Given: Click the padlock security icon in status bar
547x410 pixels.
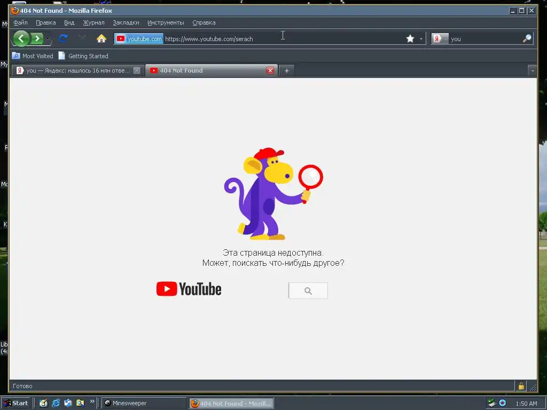Looking at the screenshot, I should [521, 385].
